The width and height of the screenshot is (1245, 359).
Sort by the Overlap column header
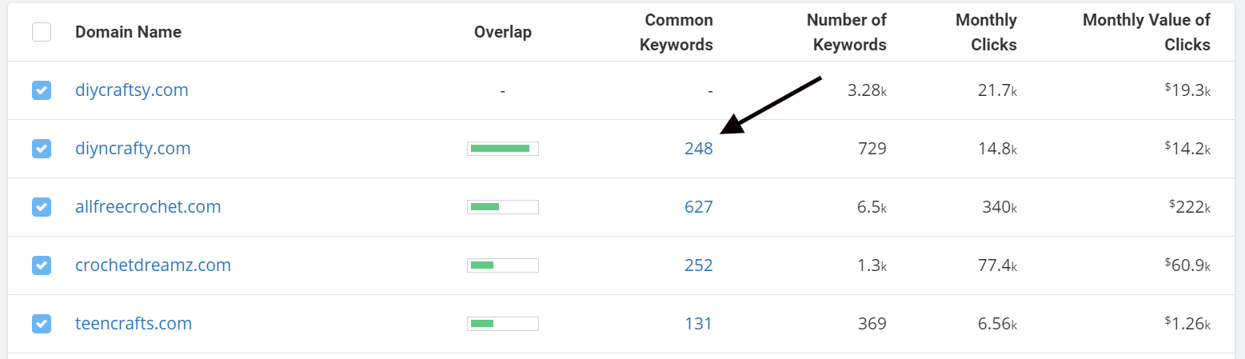coord(502,32)
